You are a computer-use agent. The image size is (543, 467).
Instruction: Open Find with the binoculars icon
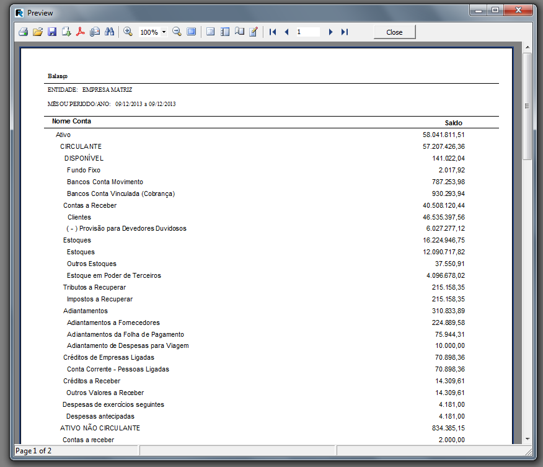point(110,32)
